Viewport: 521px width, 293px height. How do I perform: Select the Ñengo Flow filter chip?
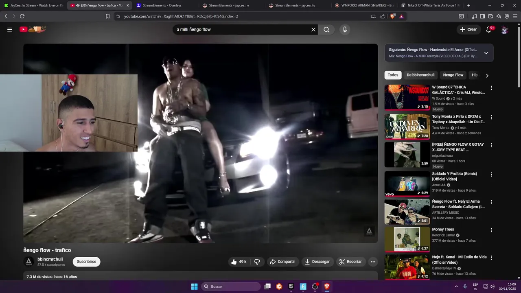point(453,75)
